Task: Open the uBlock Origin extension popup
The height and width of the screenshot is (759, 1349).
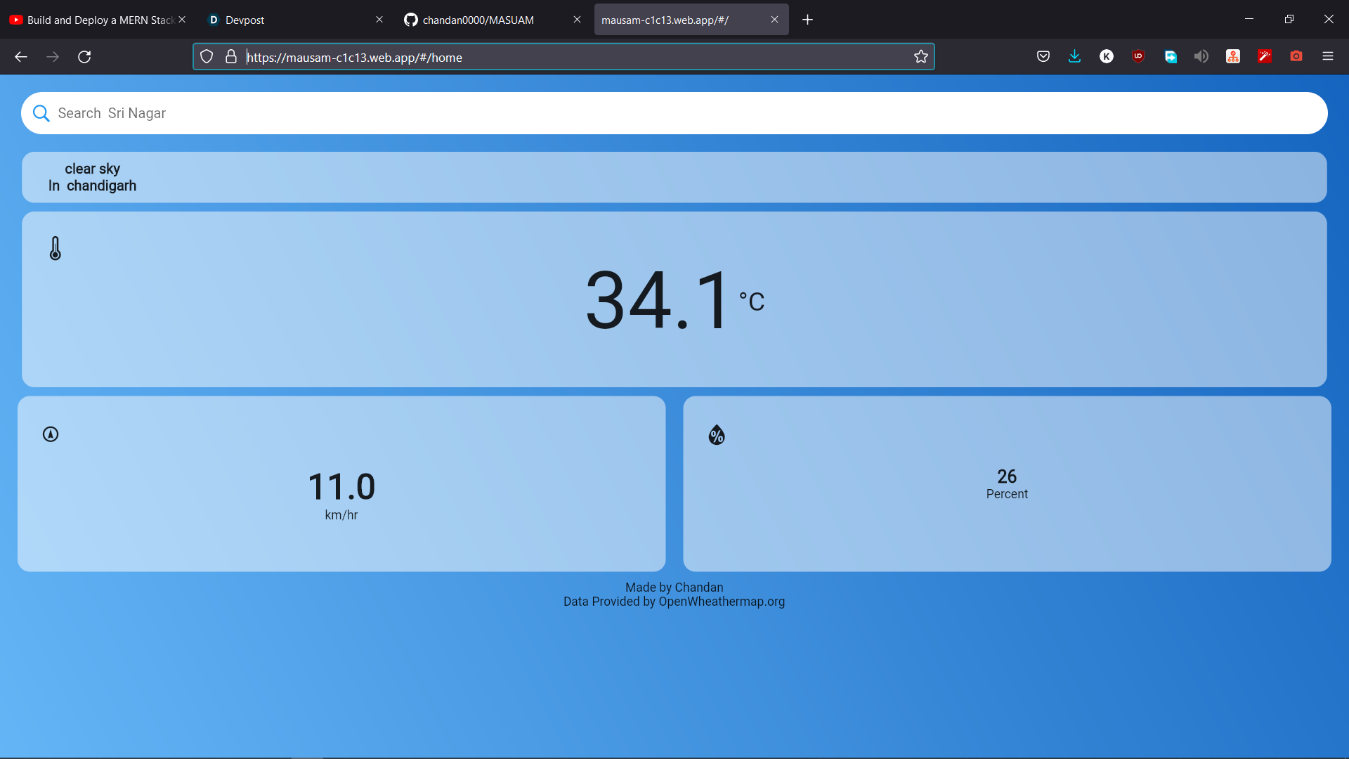Action: (x=1138, y=57)
